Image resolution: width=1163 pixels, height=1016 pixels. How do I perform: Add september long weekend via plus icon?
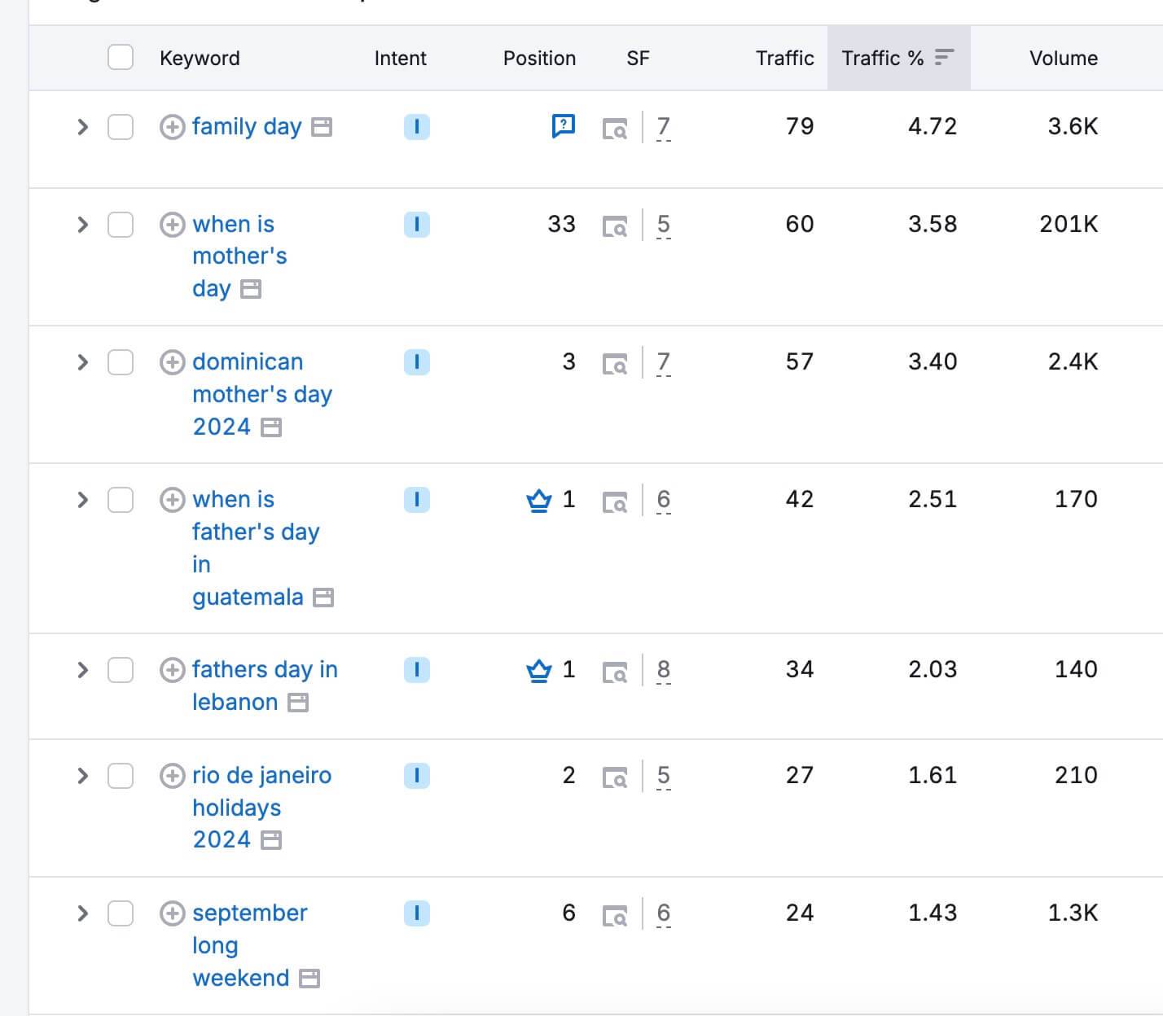pos(172,913)
